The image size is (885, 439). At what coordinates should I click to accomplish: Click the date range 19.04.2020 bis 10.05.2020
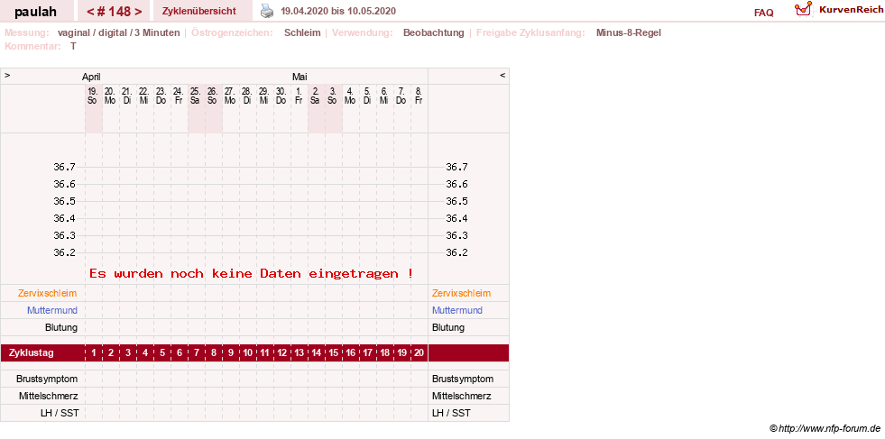point(338,12)
